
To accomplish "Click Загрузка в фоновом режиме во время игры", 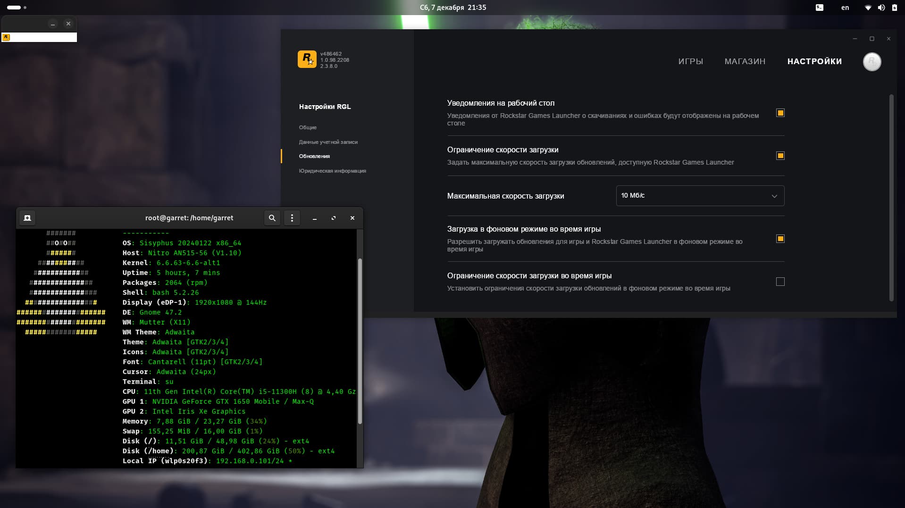I will pos(524,229).
